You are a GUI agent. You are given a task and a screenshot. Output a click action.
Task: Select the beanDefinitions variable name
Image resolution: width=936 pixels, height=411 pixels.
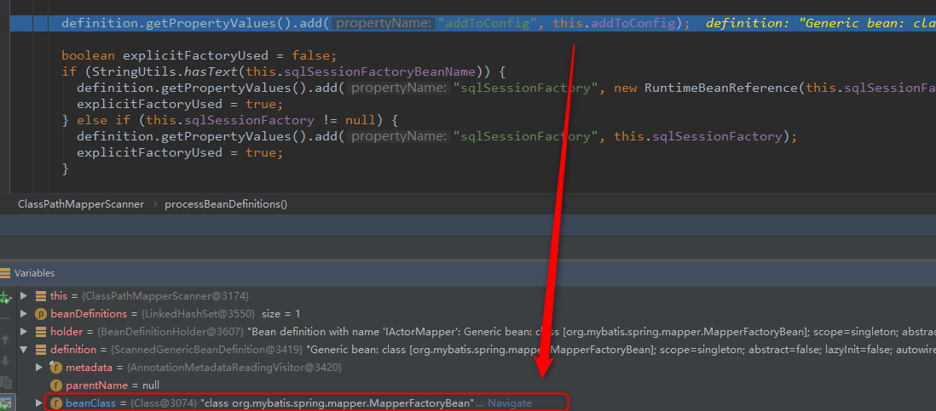point(89,313)
